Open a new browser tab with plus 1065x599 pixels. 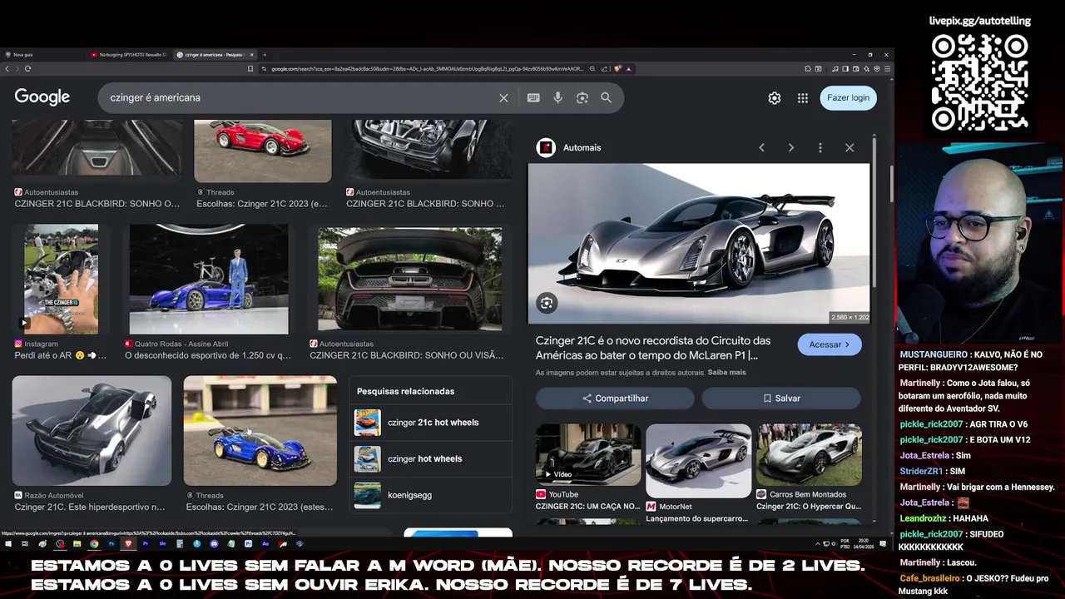tap(265, 55)
